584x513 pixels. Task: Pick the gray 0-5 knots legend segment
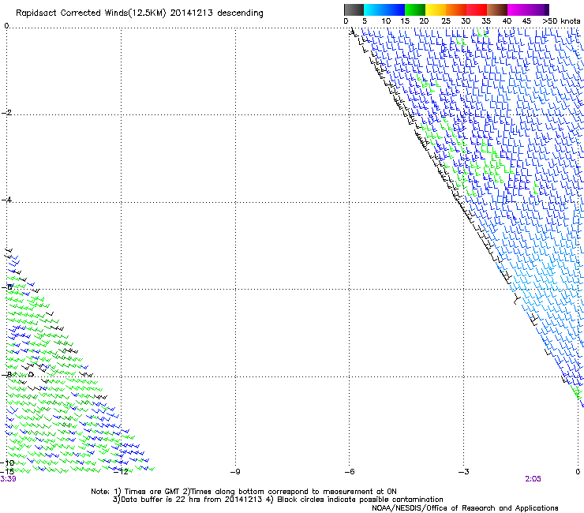tap(354, 9)
